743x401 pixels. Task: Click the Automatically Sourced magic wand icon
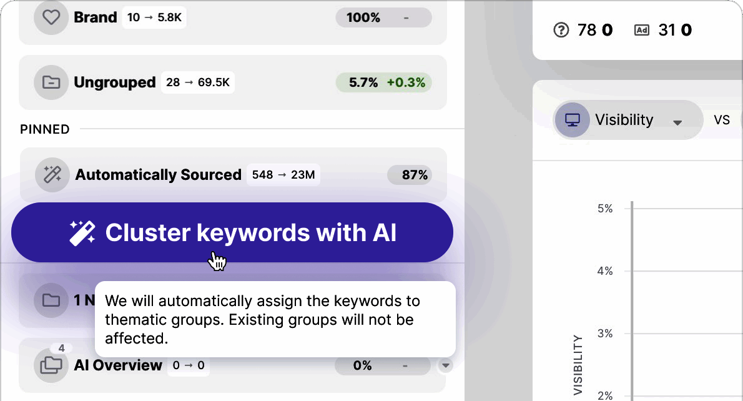tap(51, 174)
